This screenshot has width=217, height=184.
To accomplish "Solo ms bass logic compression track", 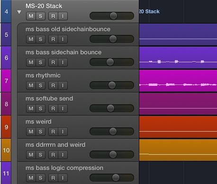I will (41, 178).
